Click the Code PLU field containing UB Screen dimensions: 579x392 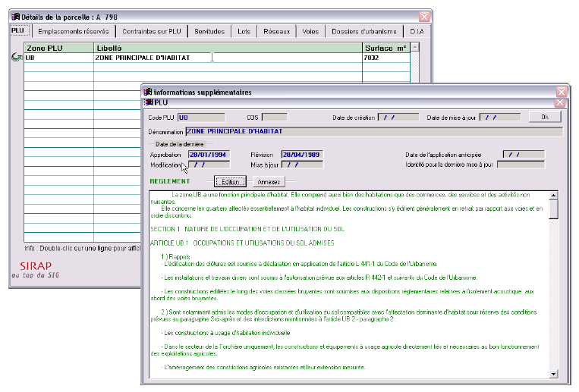(201, 118)
